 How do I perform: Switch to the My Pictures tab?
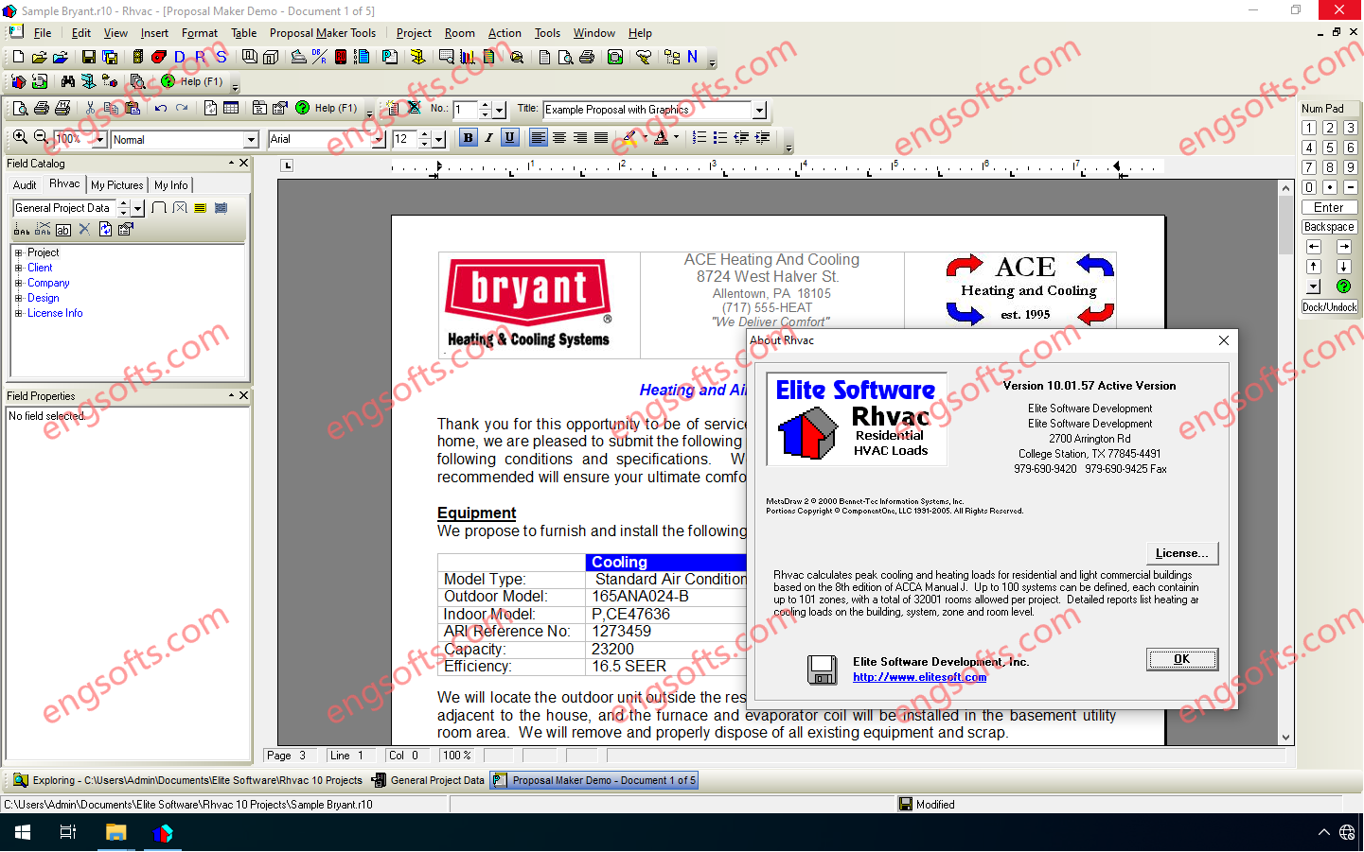click(x=116, y=185)
